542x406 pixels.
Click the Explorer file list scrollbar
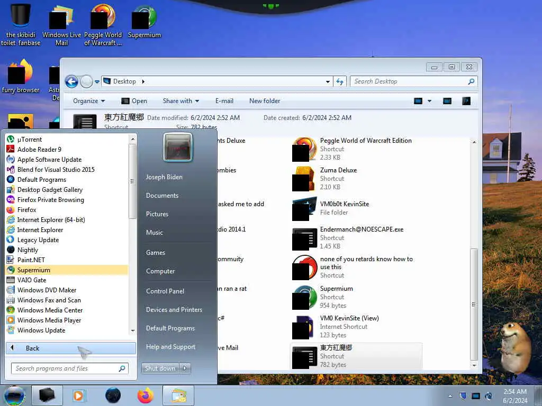tap(474, 304)
